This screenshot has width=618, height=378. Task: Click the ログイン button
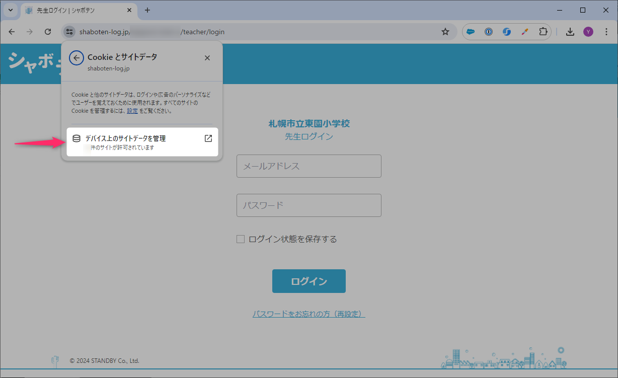coord(309,281)
